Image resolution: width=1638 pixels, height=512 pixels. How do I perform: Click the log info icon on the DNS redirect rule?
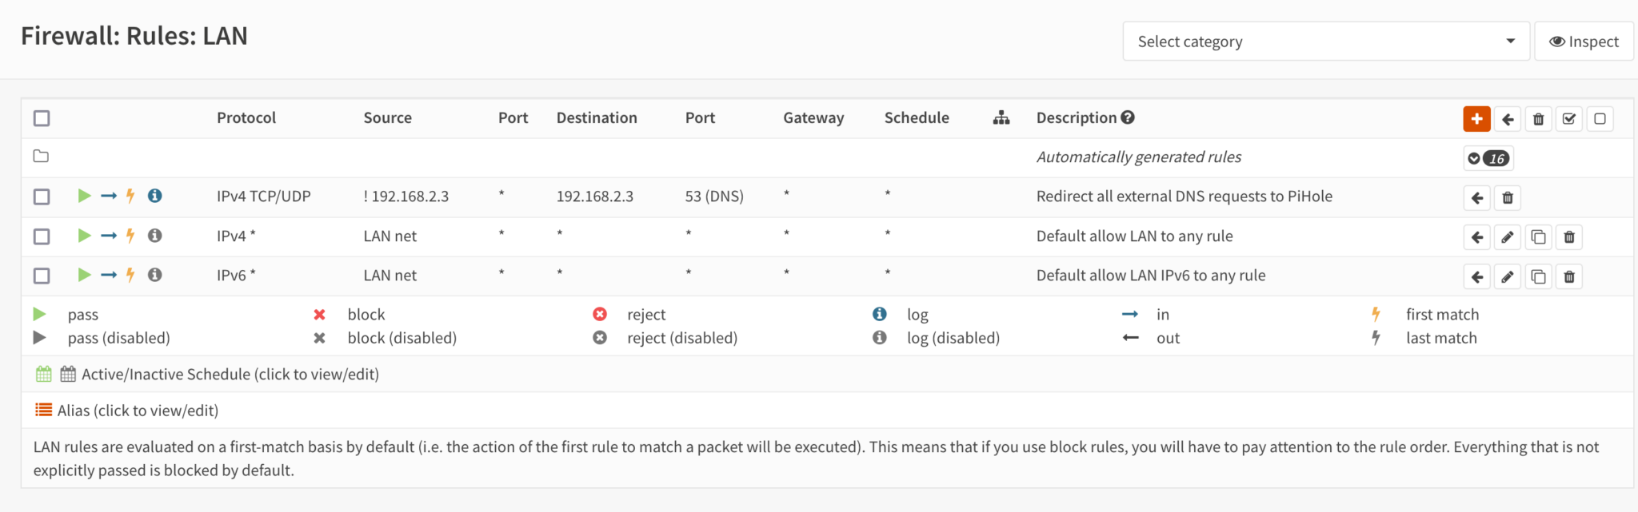155,195
